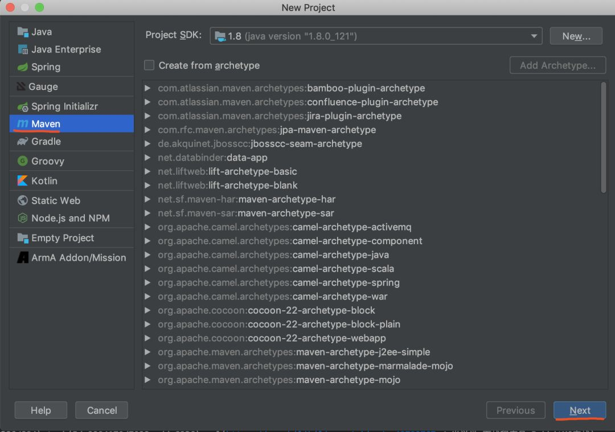The width and height of the screenshot is (615, 432).
Task: Click the Gradle elephant icon
Action: tap(23, 141)
